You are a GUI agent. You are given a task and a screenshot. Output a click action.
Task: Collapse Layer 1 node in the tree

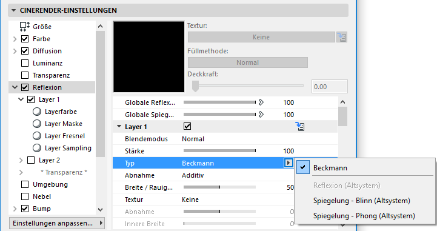tap(21, 99)
